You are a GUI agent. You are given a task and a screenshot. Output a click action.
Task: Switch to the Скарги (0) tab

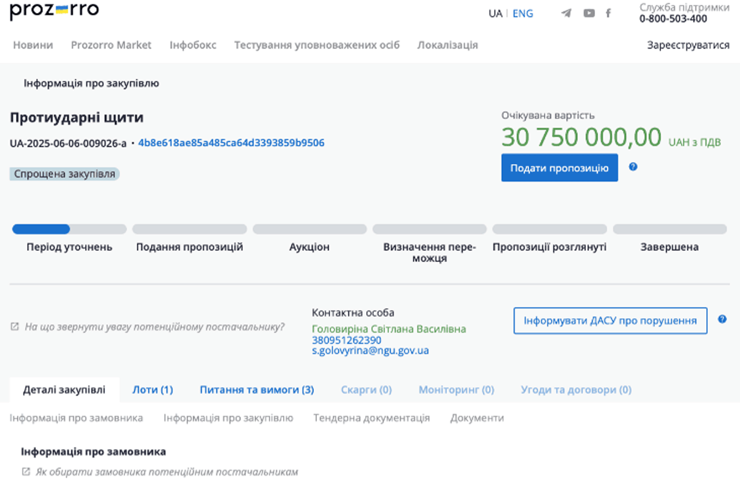(x=366, y=390)
